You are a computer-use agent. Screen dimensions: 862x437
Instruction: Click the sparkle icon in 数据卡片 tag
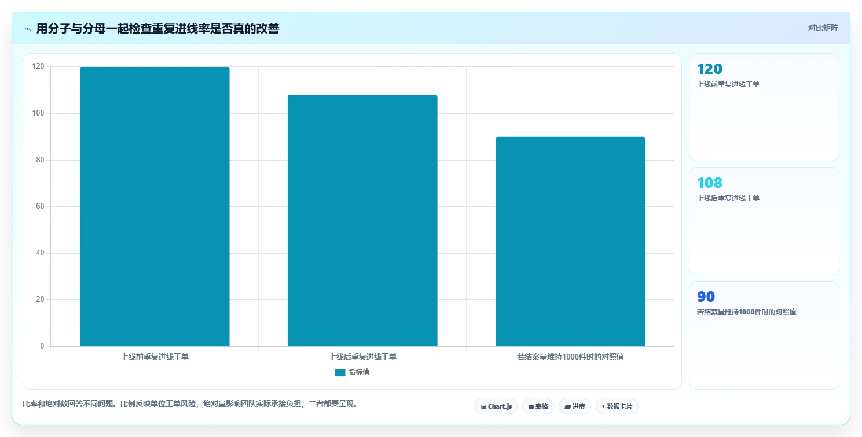pos(603,406)
